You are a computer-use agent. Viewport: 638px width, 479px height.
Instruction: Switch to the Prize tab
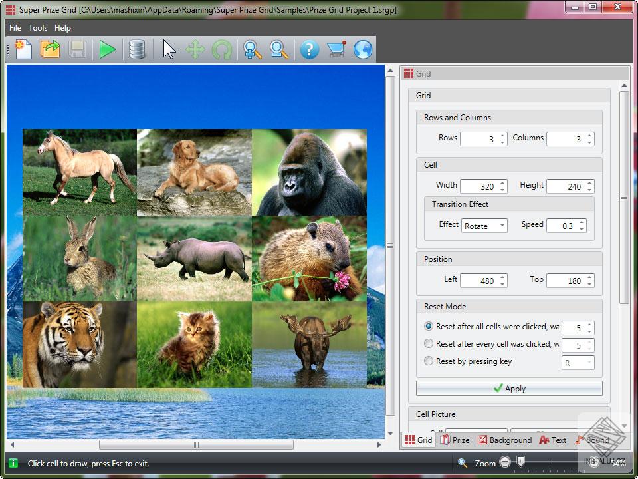point(455,440)
